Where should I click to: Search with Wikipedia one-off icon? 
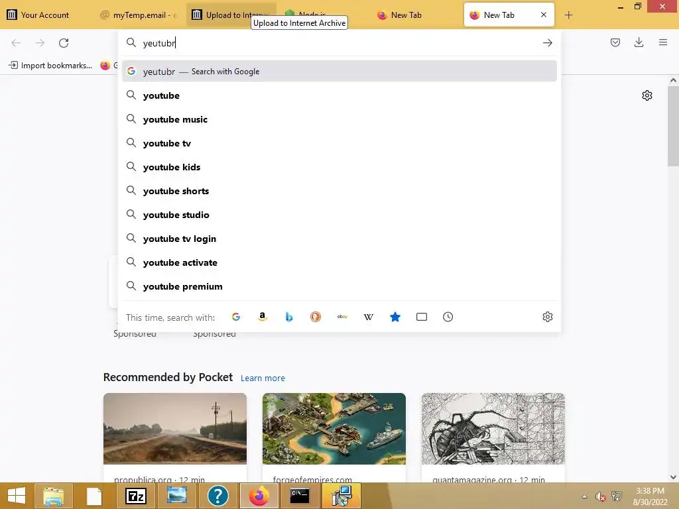[x=369, y=317]
